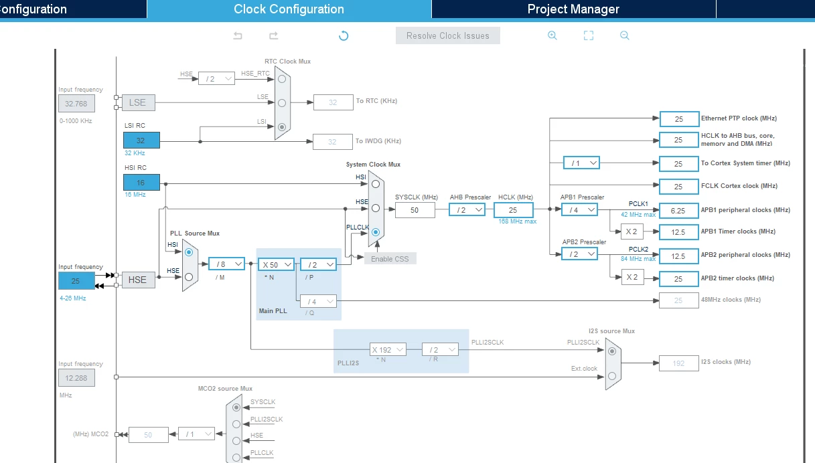Screen dimensions: 815x463
Task: Click the 48MHz clocks value field
Action: pyautogui.click(x=679, y=300)
